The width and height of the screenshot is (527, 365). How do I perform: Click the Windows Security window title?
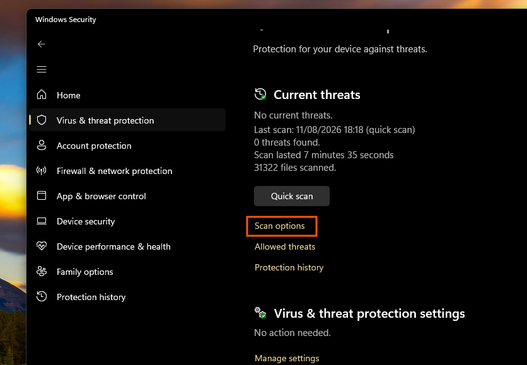66,20
